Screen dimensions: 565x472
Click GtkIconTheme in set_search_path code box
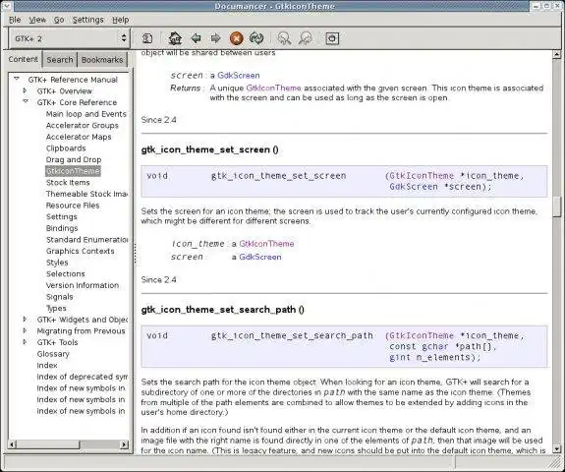(422, 335)
